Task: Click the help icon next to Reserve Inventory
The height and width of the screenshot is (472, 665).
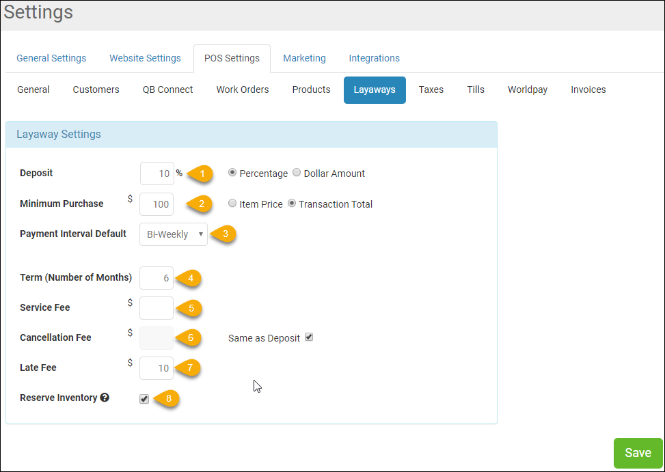Action: point(104,398)
